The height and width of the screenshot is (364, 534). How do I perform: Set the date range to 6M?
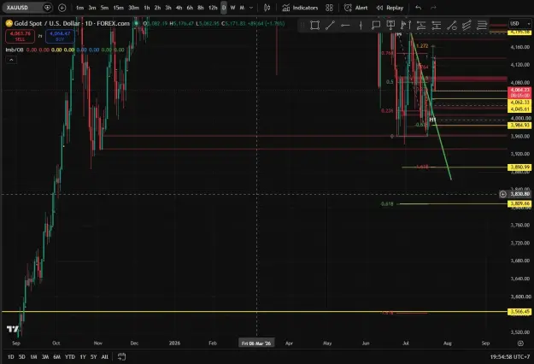tap(57, 357)
